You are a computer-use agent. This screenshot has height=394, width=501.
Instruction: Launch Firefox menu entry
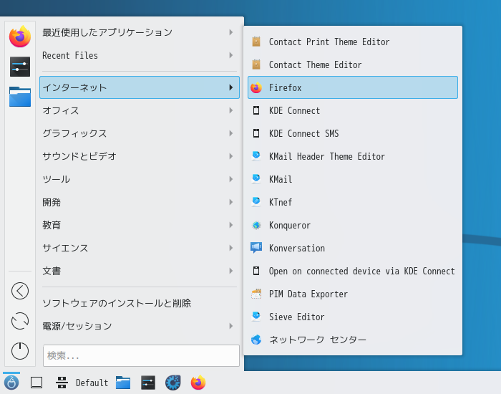pos(353,87)
